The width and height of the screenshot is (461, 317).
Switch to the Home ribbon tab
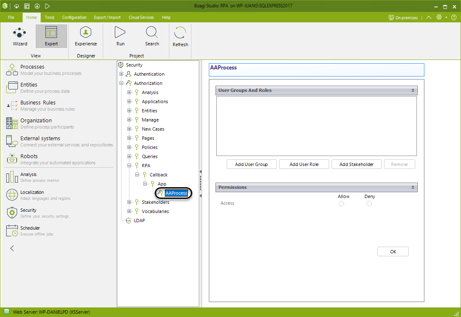click(x=32, y=17)
